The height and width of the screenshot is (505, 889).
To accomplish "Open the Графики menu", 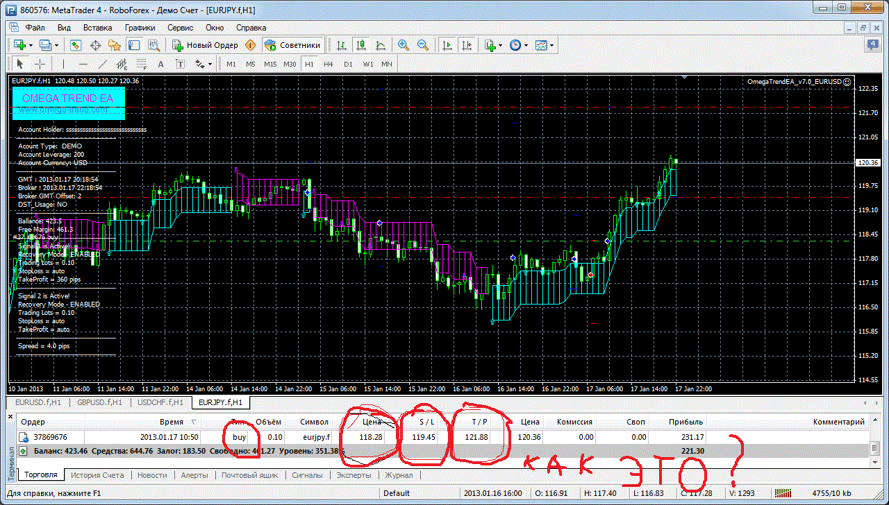I will [x=140, y=28].
